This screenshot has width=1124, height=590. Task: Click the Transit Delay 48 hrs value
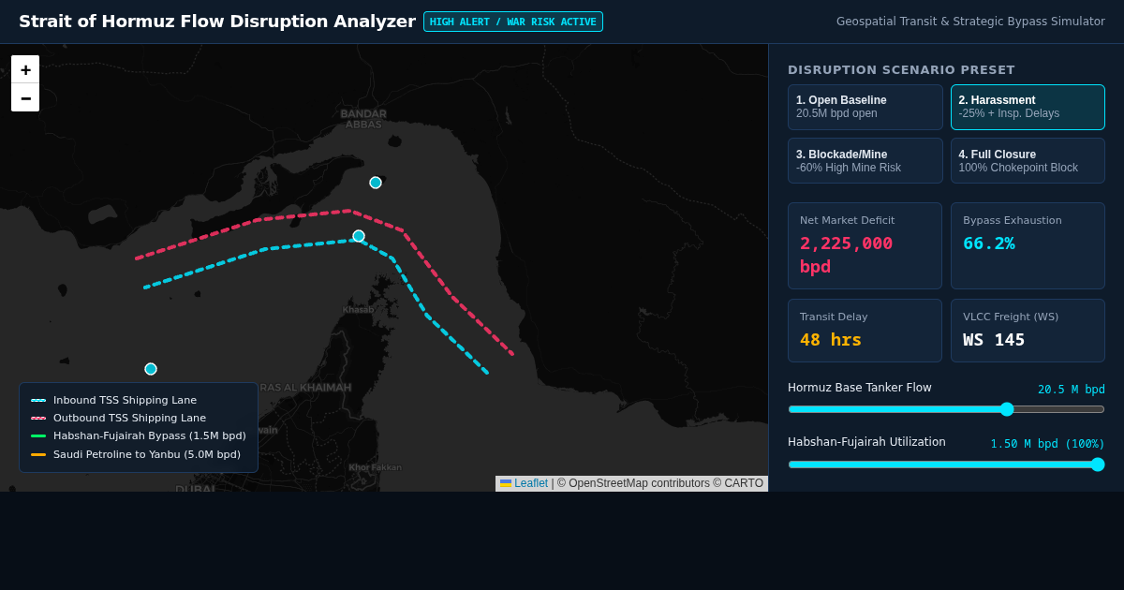pyautogui.click(x=831, y=340)
